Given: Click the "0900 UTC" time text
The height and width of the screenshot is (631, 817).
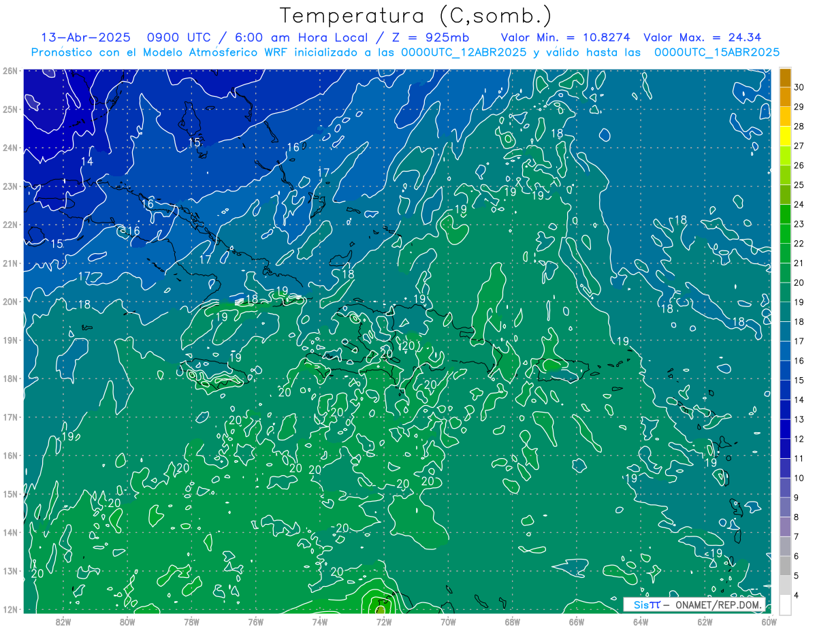Looking at the screenshot, I should [179, 37].
